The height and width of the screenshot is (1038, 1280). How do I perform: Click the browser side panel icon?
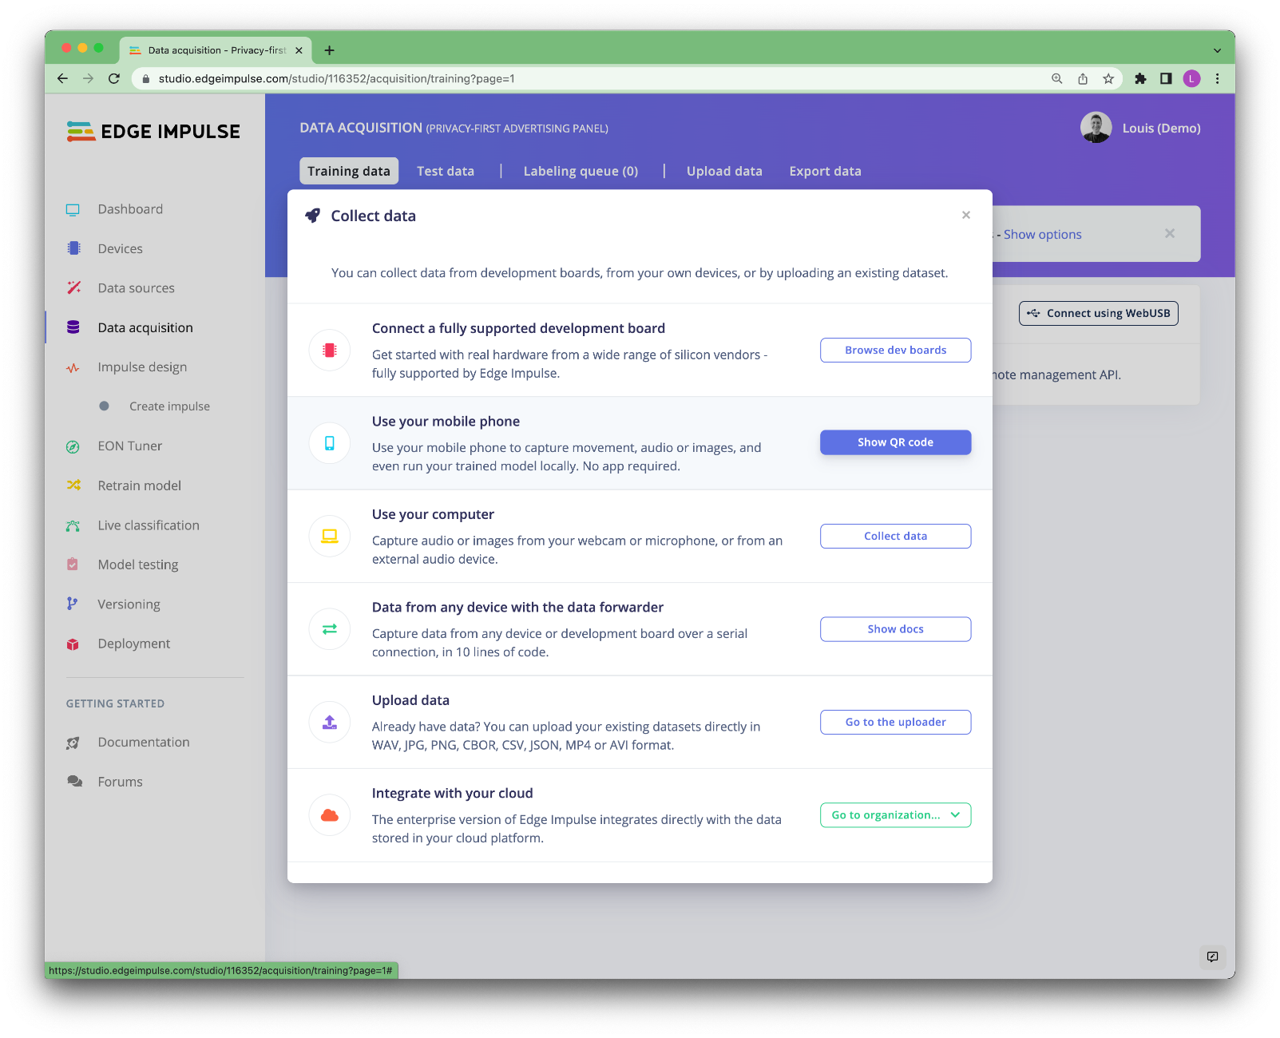coord(1166,78)
